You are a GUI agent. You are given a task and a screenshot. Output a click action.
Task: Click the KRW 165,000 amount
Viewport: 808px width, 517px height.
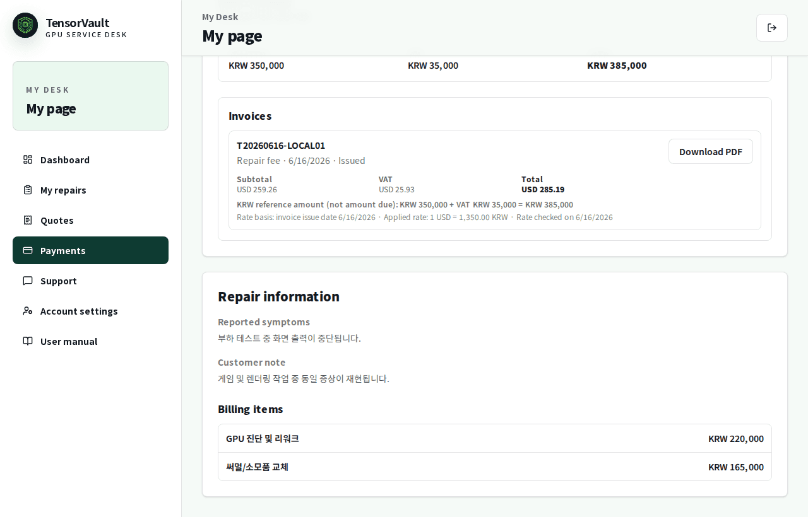[x=736, y=467]
